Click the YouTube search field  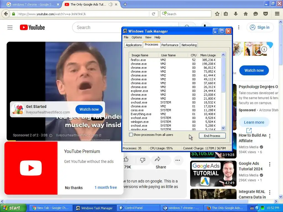(x=125, y=27)
